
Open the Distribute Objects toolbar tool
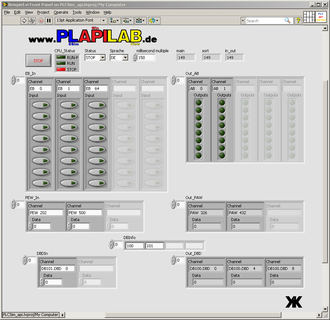(x=128, y=21)
